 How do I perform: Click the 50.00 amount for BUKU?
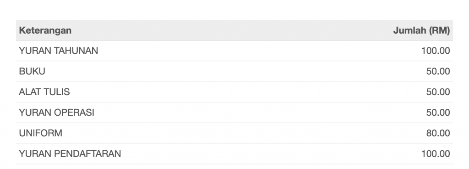click(438, 72)
